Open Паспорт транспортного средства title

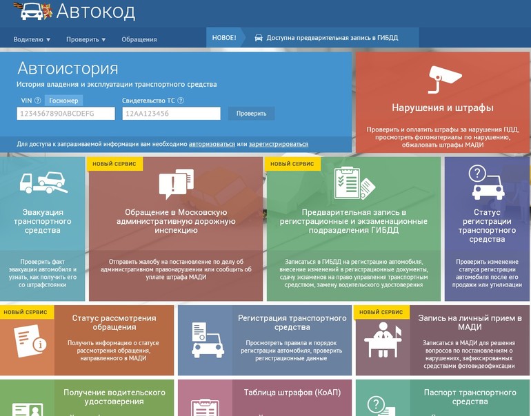click(470, 397)
